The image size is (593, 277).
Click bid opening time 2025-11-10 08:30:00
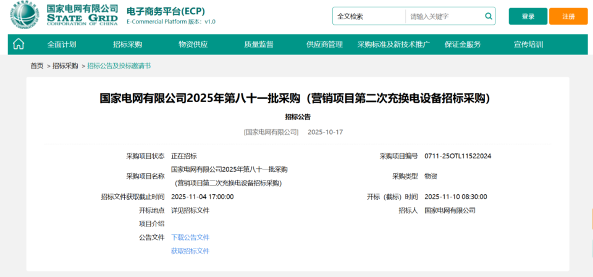click(x=456, y=197)
